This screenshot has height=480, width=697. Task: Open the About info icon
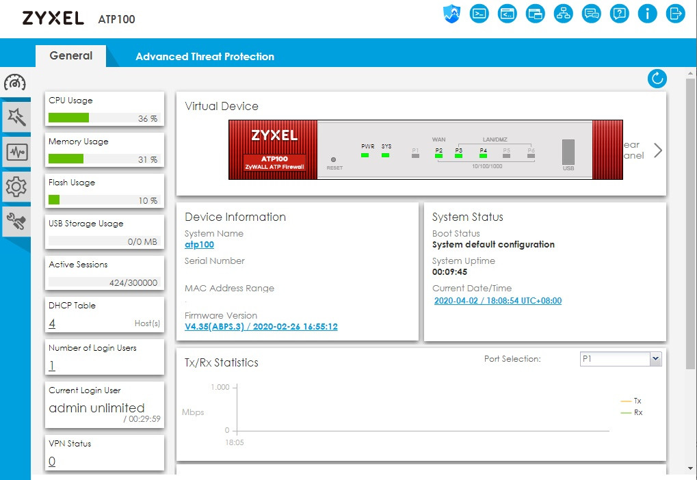pos(647,14)
